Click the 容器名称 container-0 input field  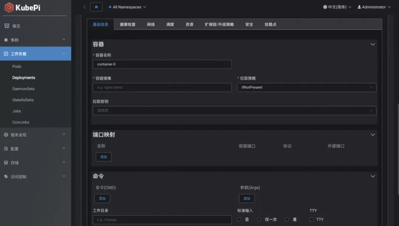pyautogui.click(x=162, y=64)
